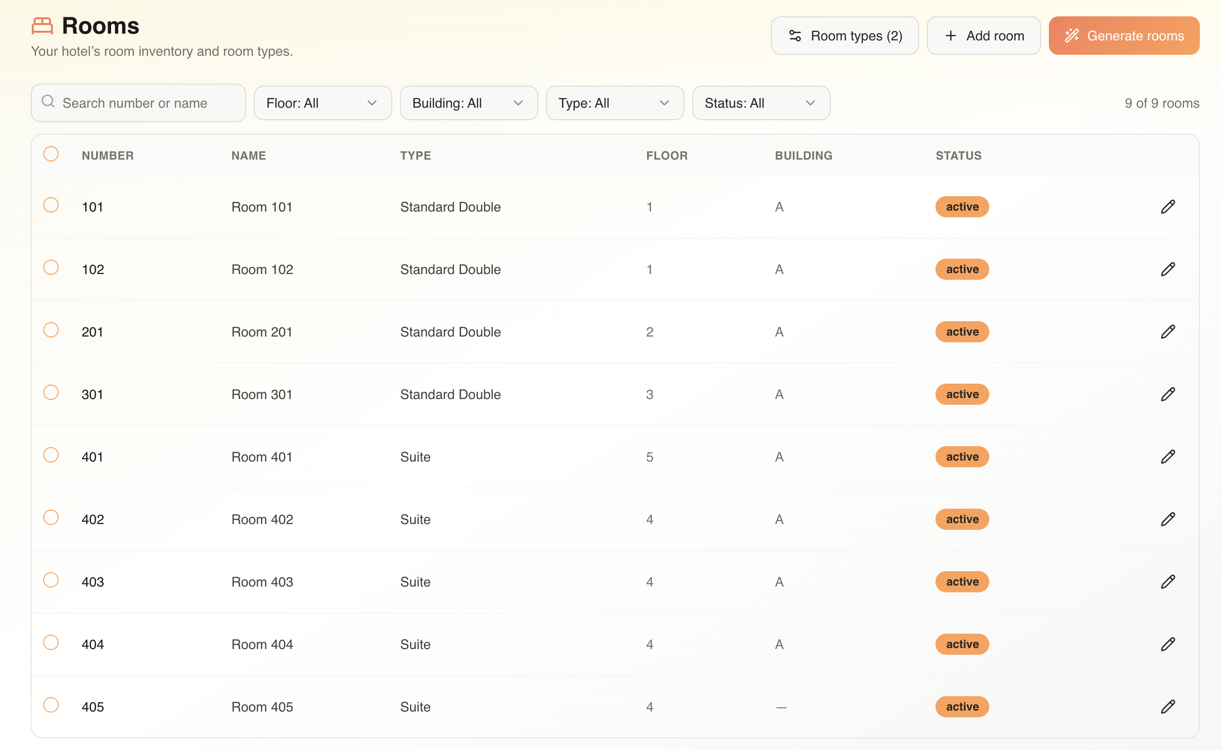Expand the Building: All filter
1221x750 pixels.
[469, 103]
